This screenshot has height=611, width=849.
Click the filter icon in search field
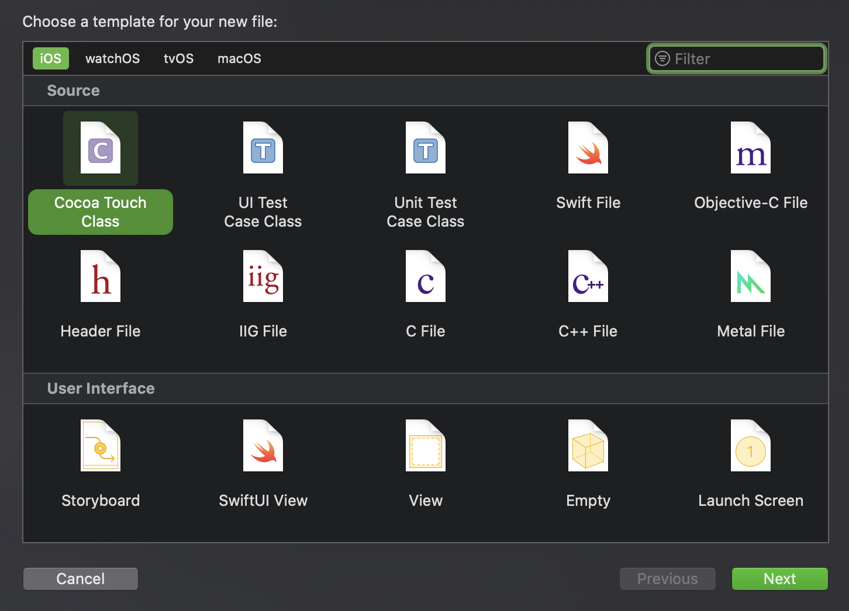pyautogui.click(x=662, y=58)
